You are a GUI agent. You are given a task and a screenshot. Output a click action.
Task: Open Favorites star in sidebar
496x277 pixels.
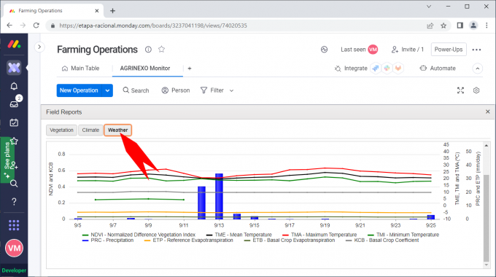14,141
